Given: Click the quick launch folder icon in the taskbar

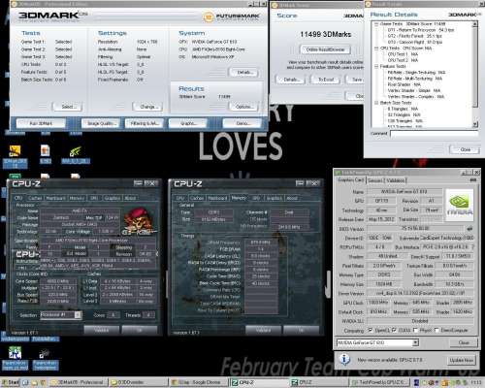Looking at the screenshot, I should tap(35, 383).
